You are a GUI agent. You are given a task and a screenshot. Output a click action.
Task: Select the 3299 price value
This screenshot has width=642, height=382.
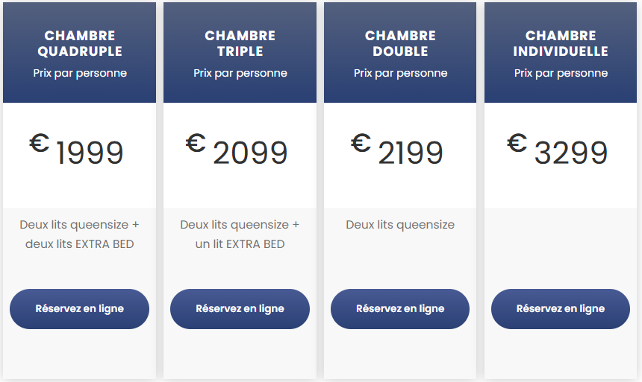pyautogui.click(x=571, y=153)
